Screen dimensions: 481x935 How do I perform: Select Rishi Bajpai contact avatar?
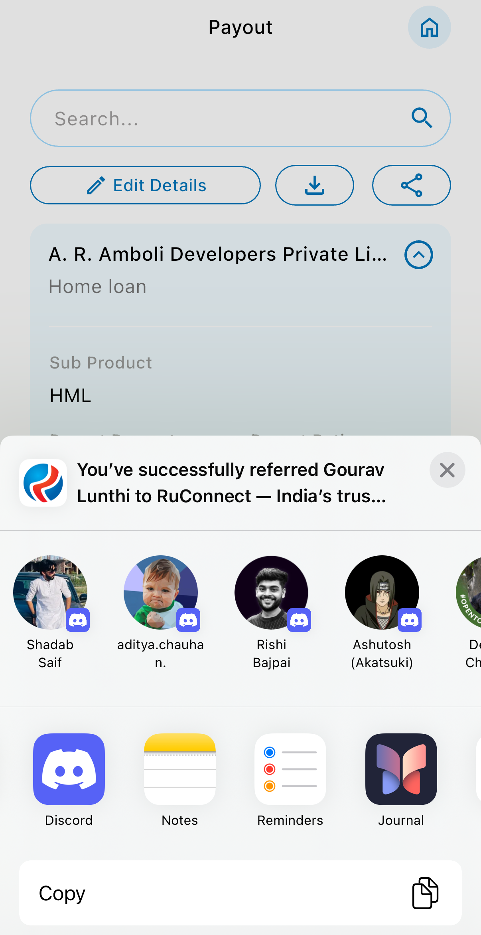click(271, 592)
